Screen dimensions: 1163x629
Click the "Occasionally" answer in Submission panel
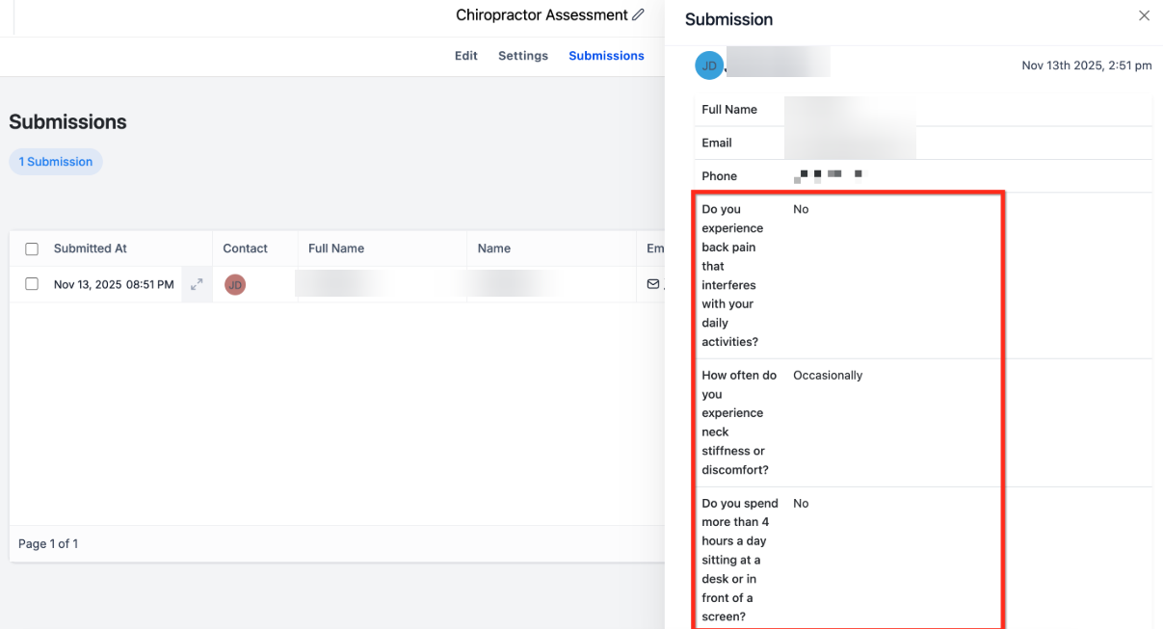pyautogui.click(x=828, y=376)
